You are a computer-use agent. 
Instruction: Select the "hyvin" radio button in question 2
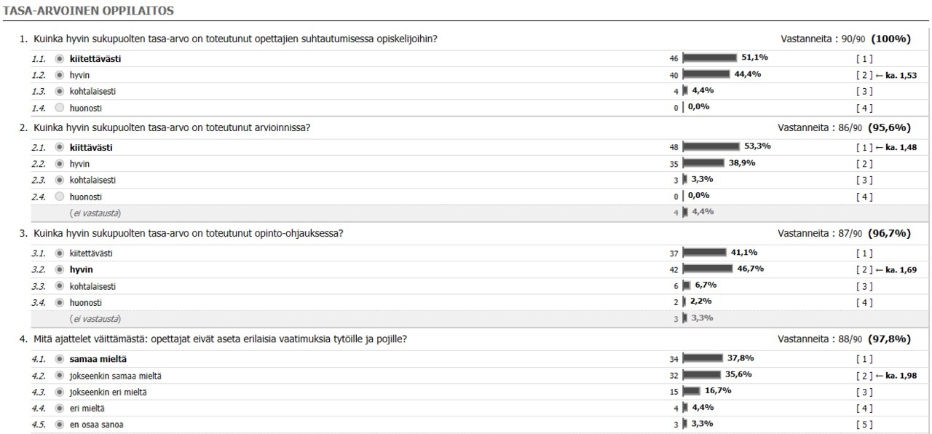tap(60, 164)
